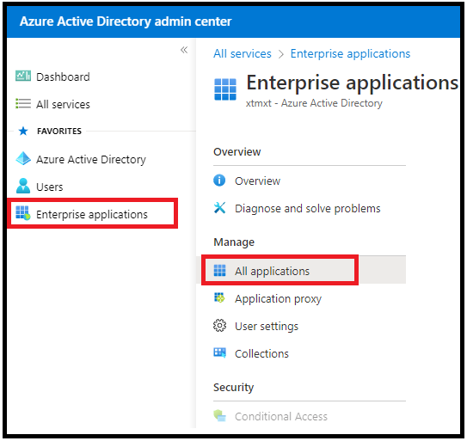Image resolution: width=467 pixels, height=441 pixels.
Task: Open Users in the sidebar
Action: coord(49,187)
